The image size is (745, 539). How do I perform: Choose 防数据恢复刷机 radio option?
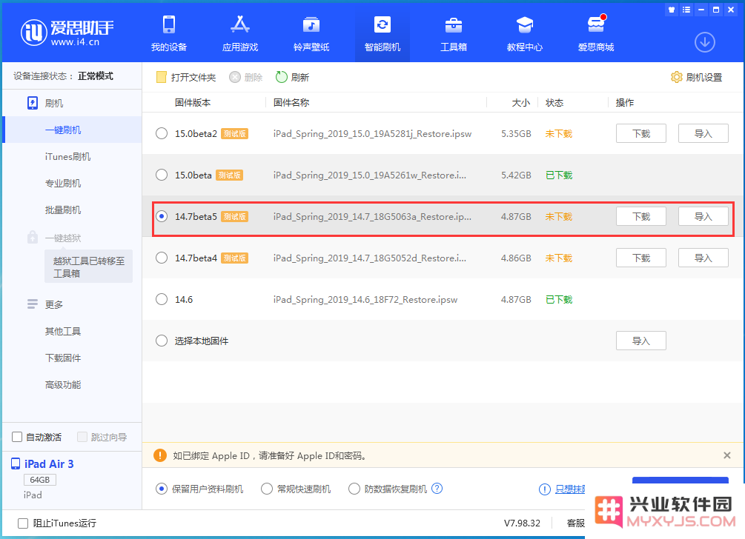pyautogui.click(x=354, y=489)
